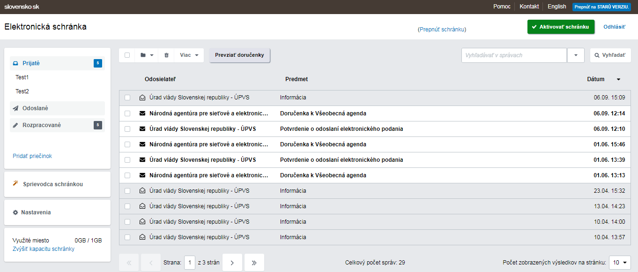Open the move-to-folder dropdown in toolbar
Screen dimensions: 638x272
point(147,55)
